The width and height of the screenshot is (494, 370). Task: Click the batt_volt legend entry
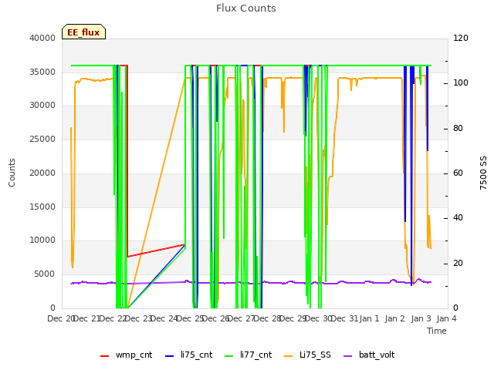[369, 355]
